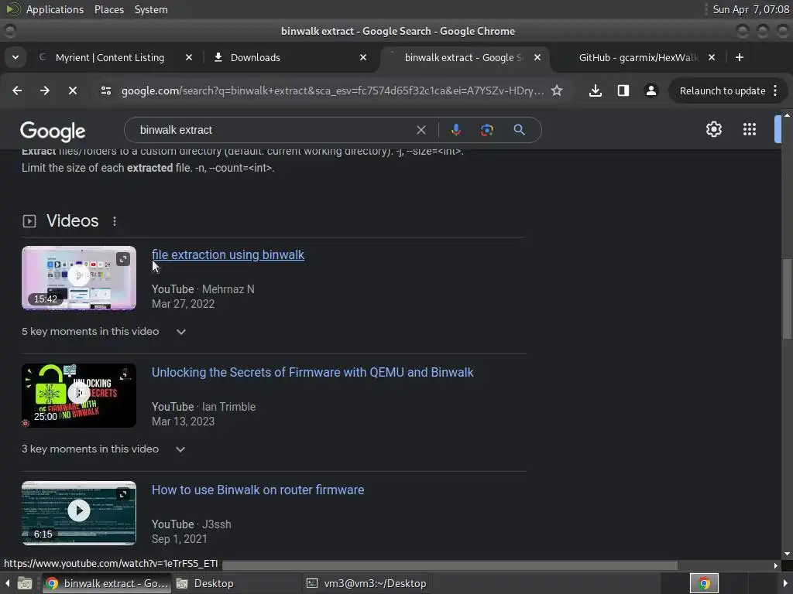This screenshot has width=793, height=594.
Task: Click the vertical page scrollbar thumb
Action: pyautogui.click(x=787, y=298)
